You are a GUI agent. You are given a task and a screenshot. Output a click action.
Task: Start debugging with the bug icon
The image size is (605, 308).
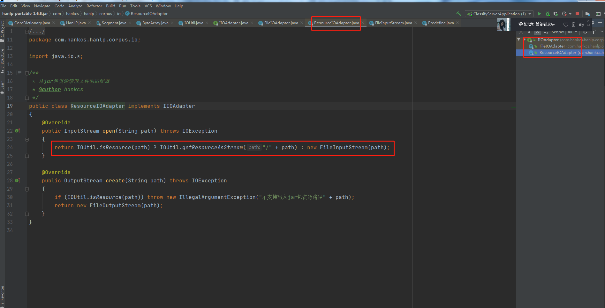coord(548,14)
